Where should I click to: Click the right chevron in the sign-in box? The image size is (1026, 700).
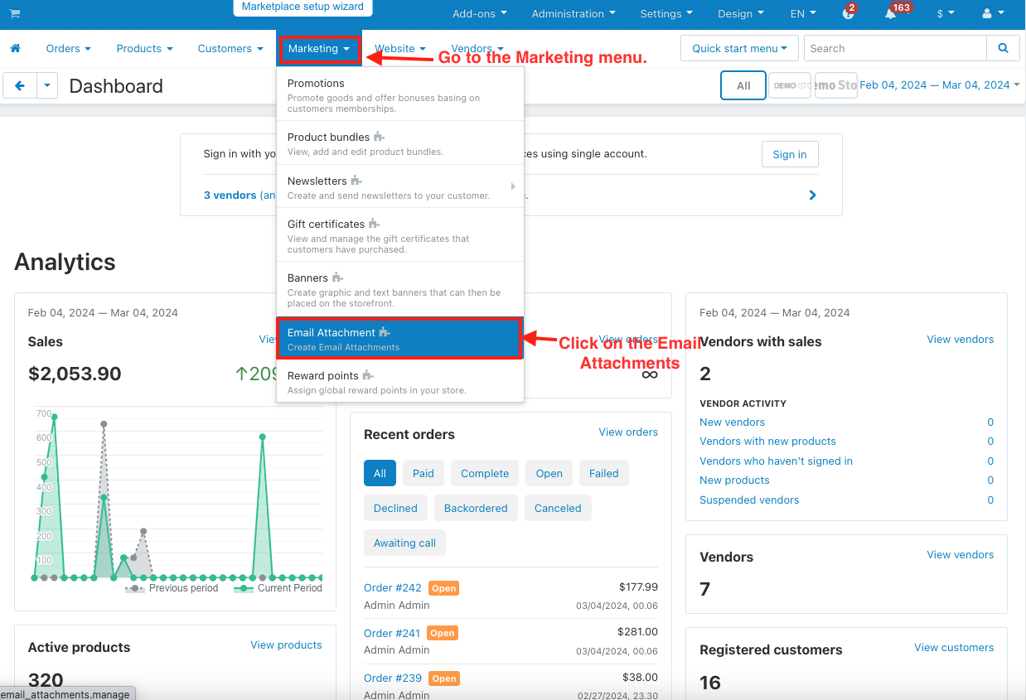(x=812, y=196)
